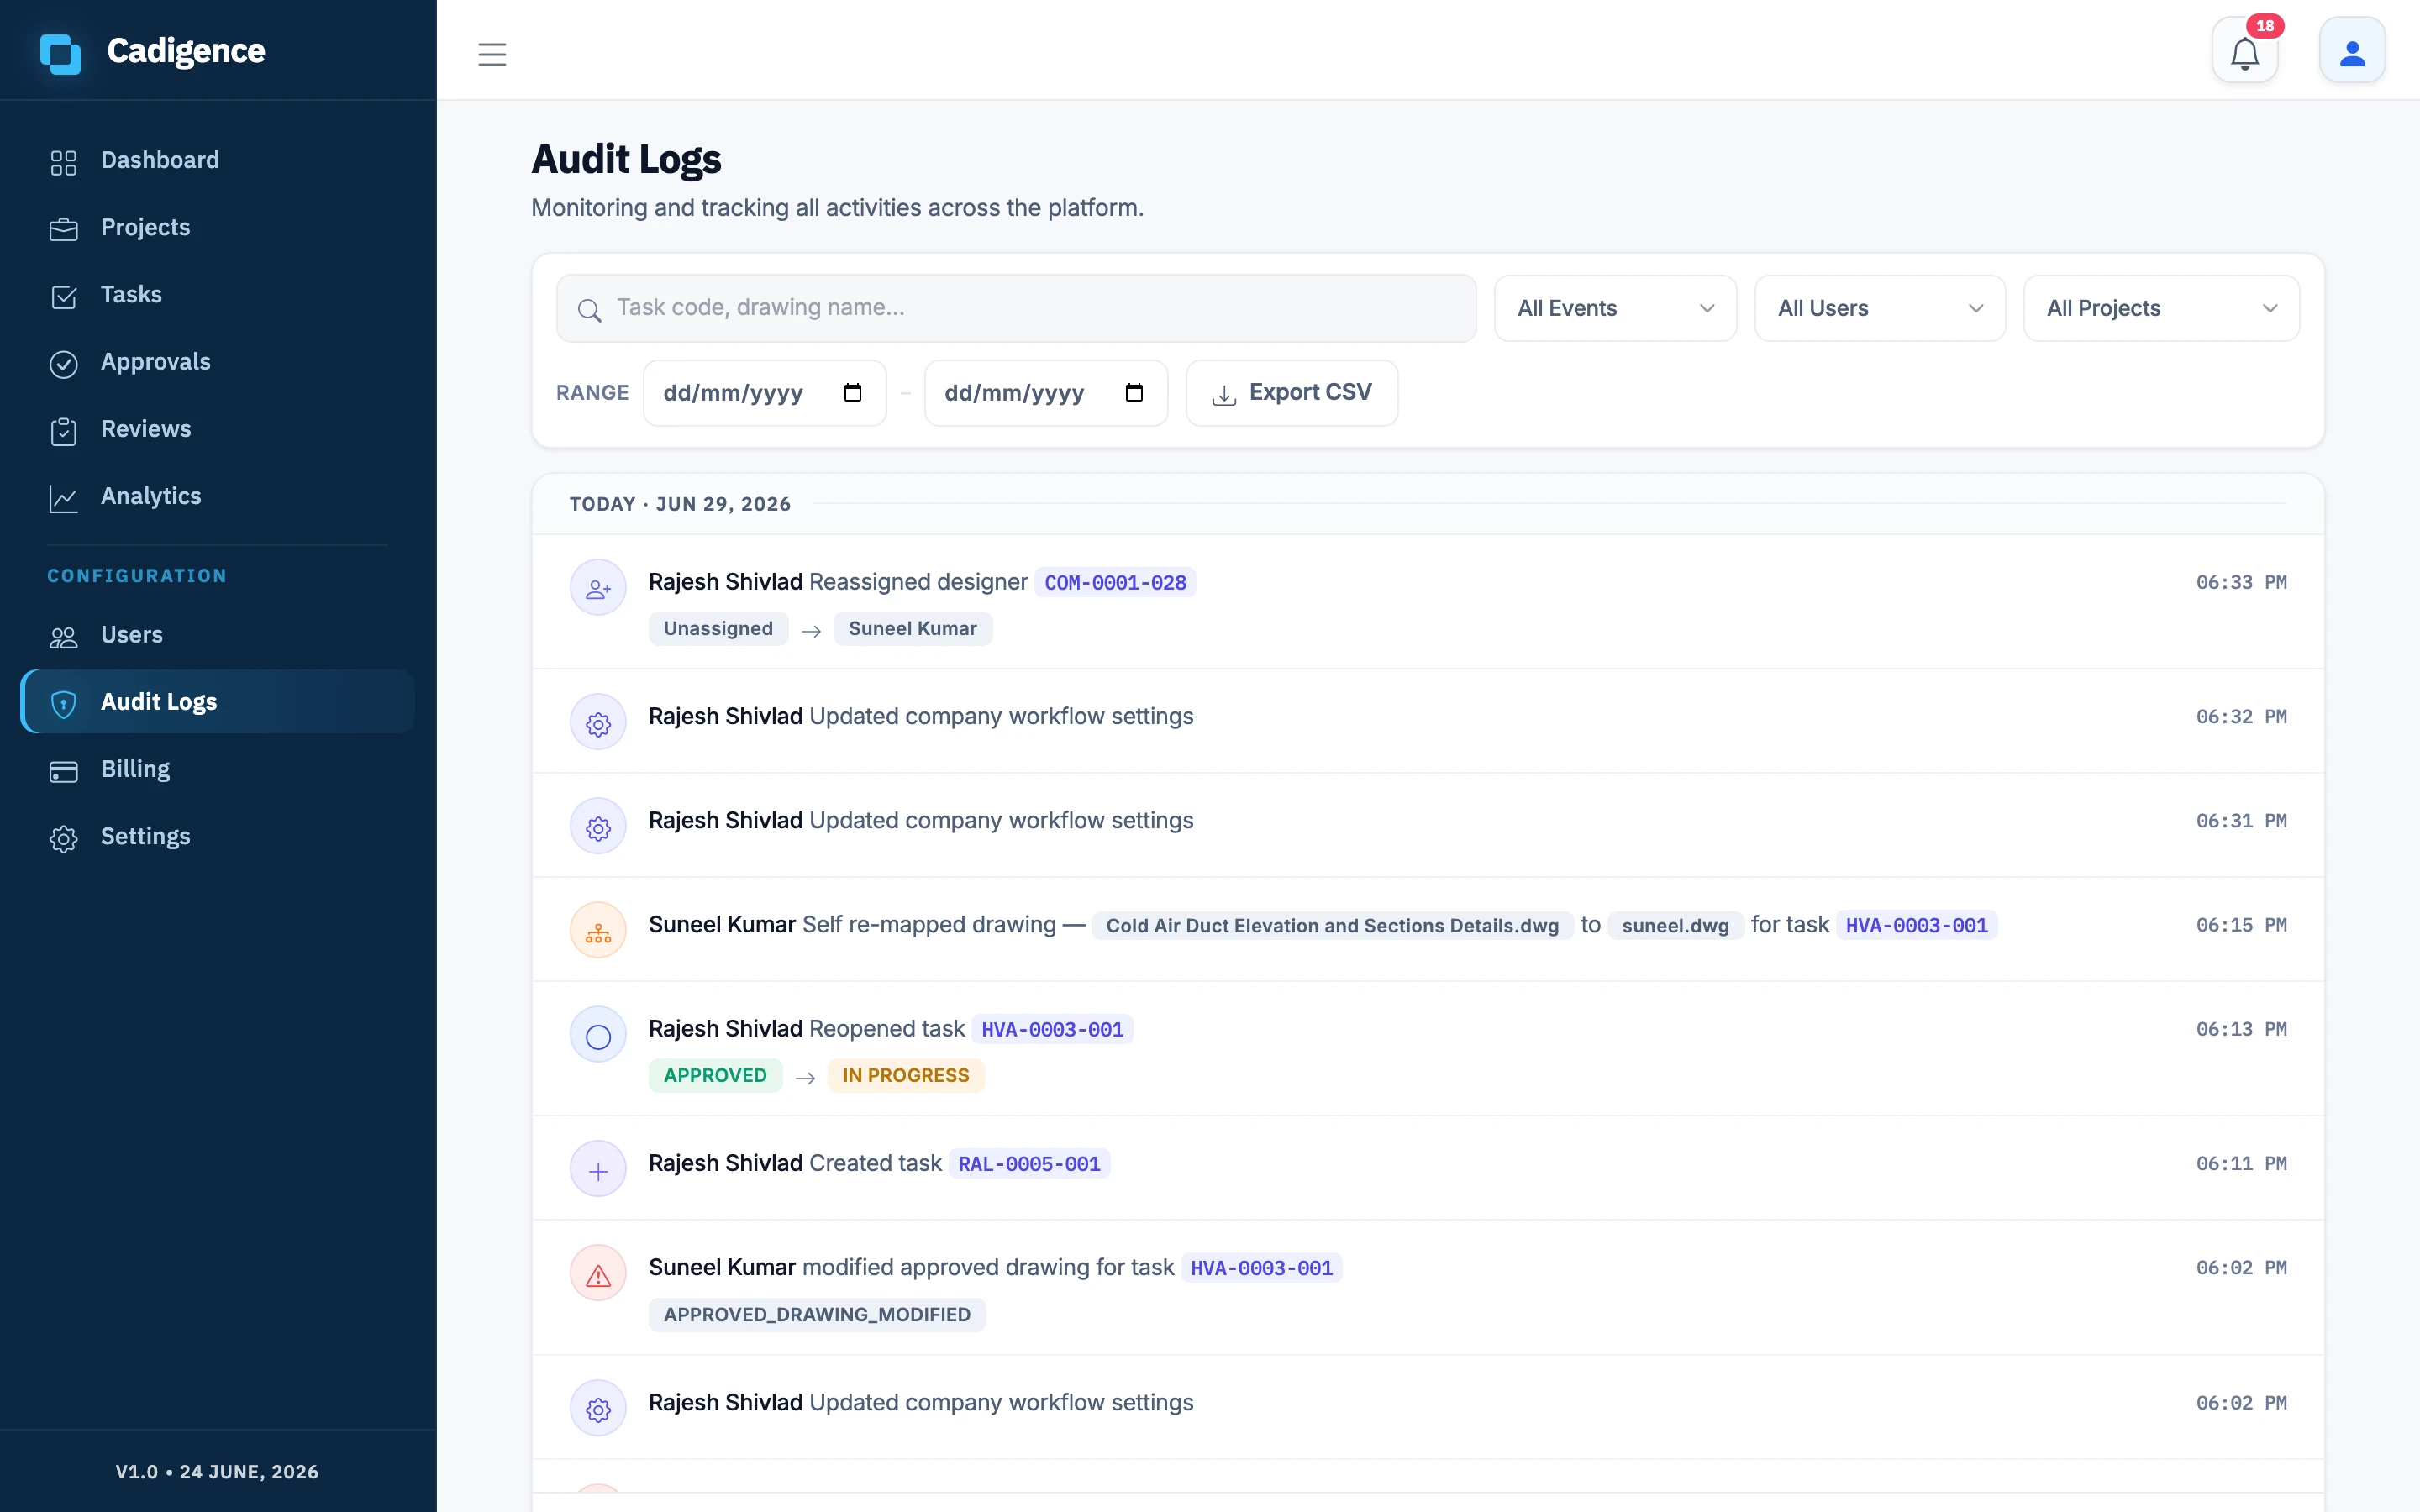Open Settings from sidebar
The height and width of the screenshot is (1512, 2420).
(x=218, y=836)
